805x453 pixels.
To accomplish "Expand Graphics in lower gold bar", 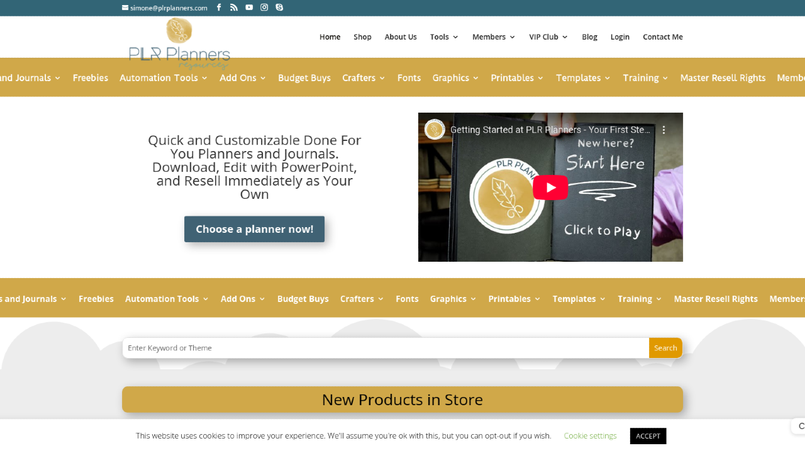I will coord(453,299).
